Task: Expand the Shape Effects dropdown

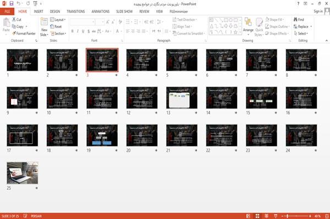Action: [277, 33]
